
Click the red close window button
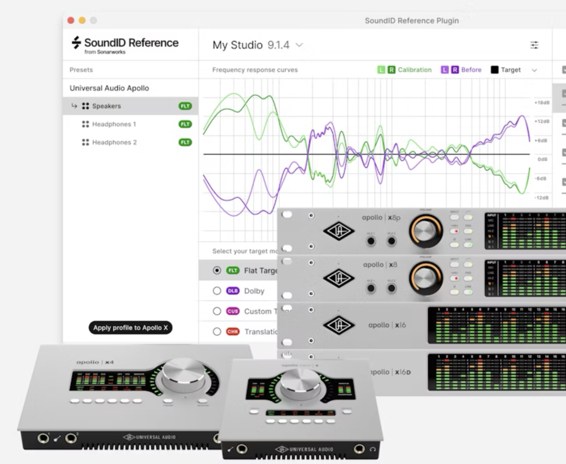tap(71, 20)
